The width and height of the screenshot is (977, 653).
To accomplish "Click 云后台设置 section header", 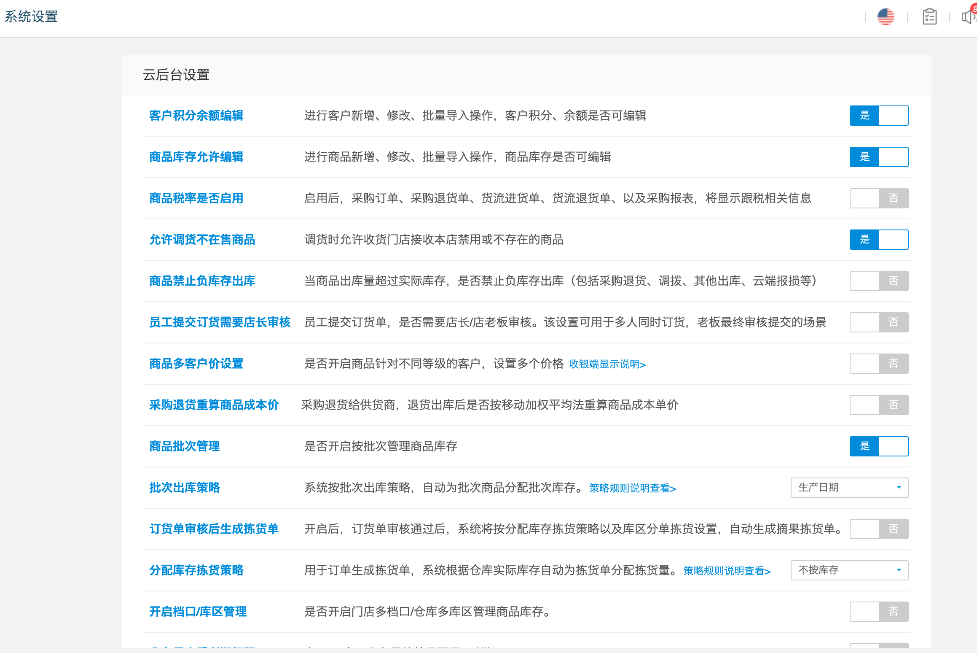I will [x=176, y=75].
